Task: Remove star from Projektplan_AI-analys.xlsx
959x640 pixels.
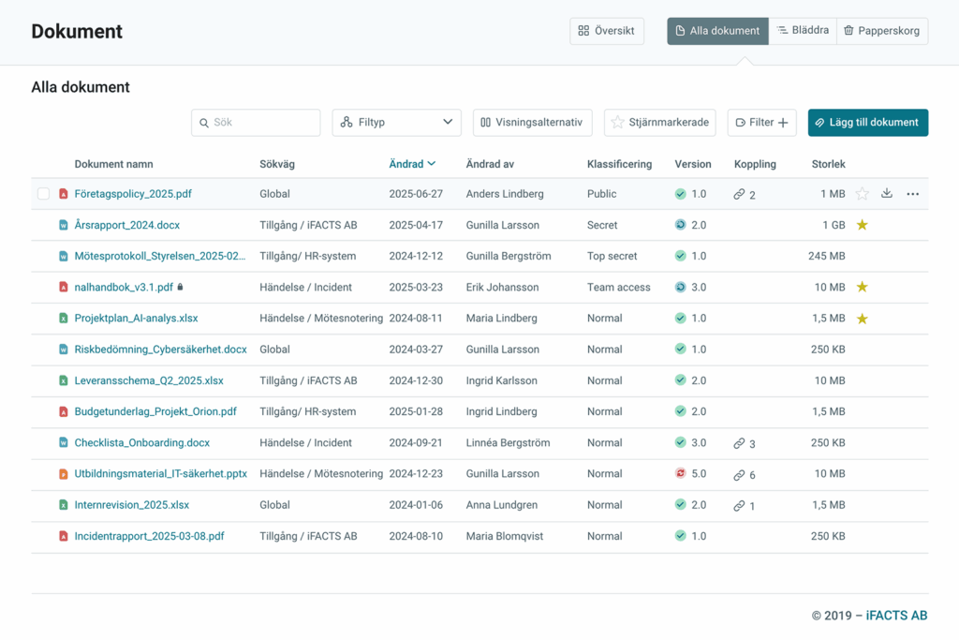Action: (862, 319)
